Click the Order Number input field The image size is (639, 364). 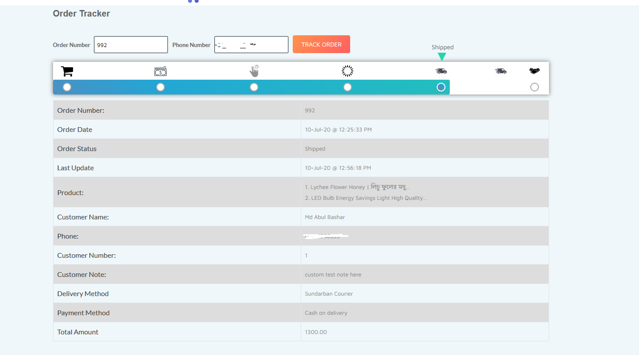tap(131, 45)
